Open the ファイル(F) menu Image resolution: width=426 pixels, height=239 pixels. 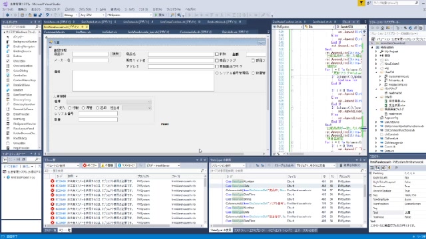click(x=8, y=9)
